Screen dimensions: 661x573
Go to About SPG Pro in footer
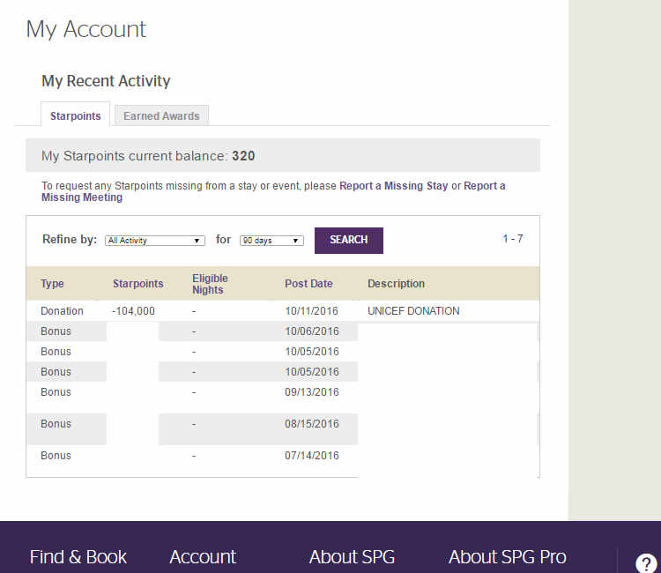[507, 557]
